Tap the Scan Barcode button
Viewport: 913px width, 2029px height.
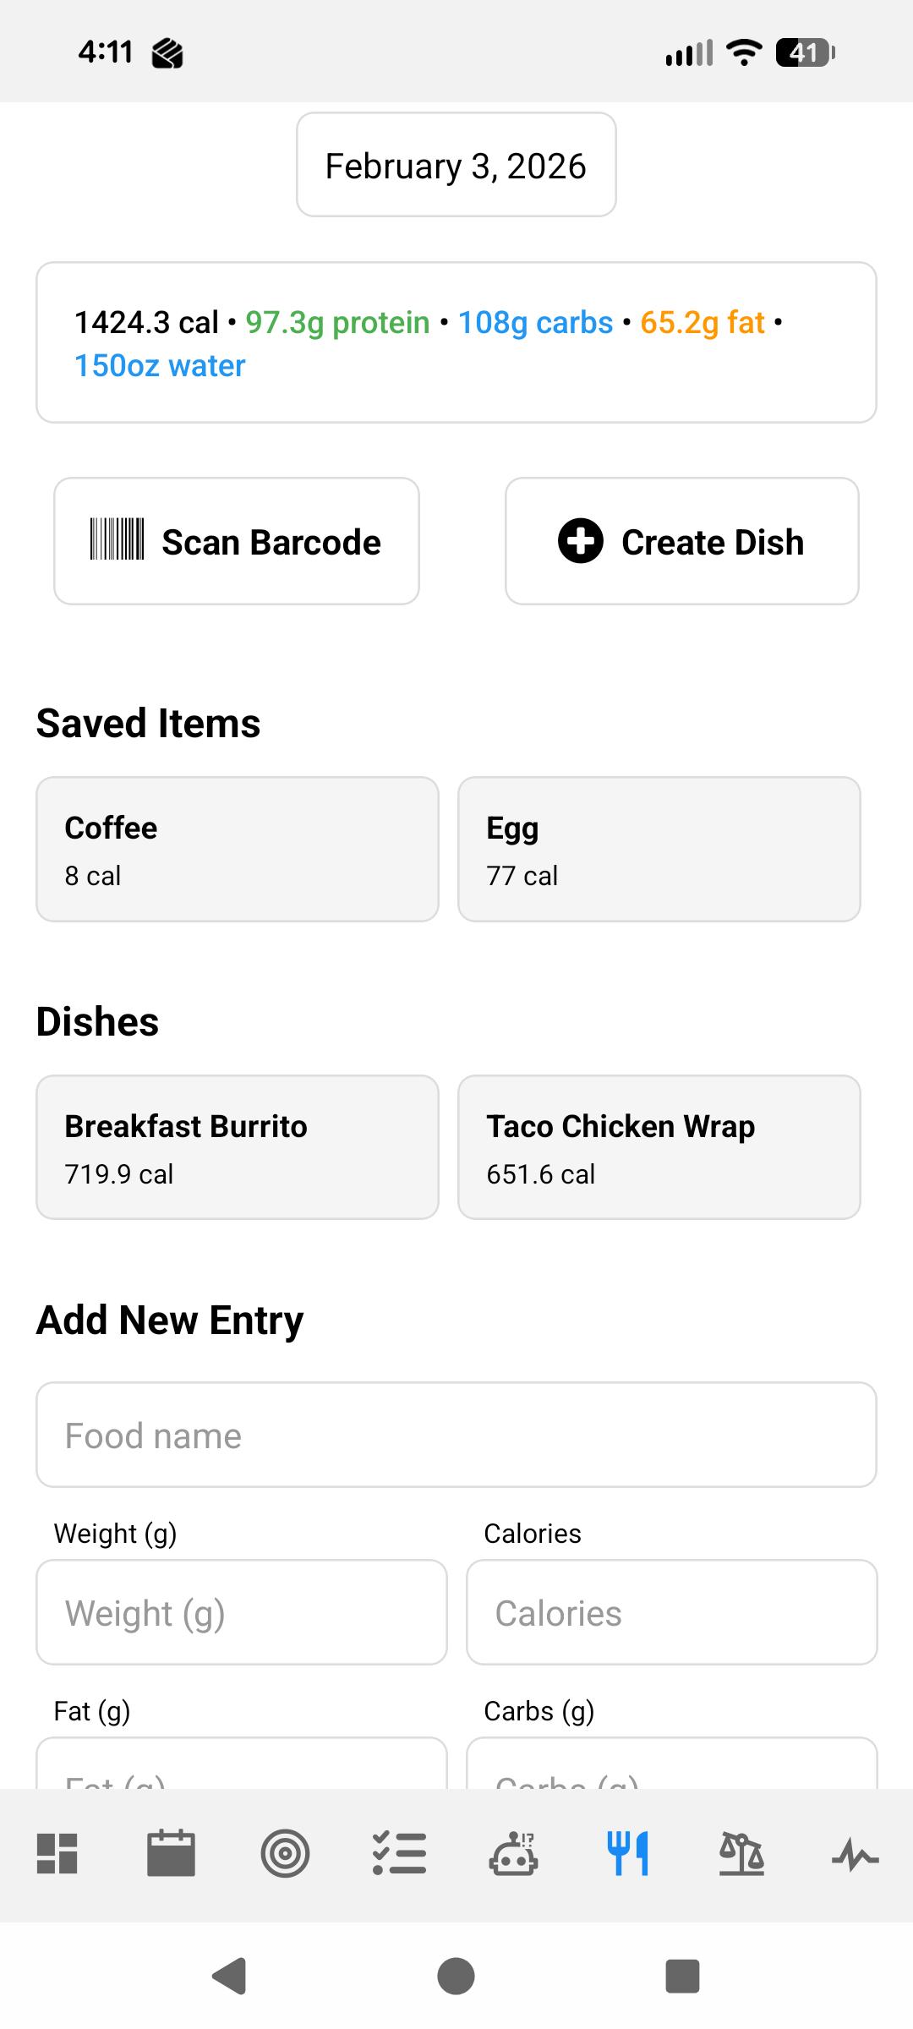[x=237, y=541]
